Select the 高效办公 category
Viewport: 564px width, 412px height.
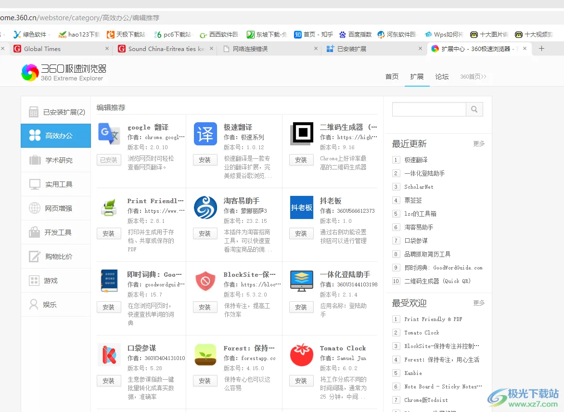(56, 136)
